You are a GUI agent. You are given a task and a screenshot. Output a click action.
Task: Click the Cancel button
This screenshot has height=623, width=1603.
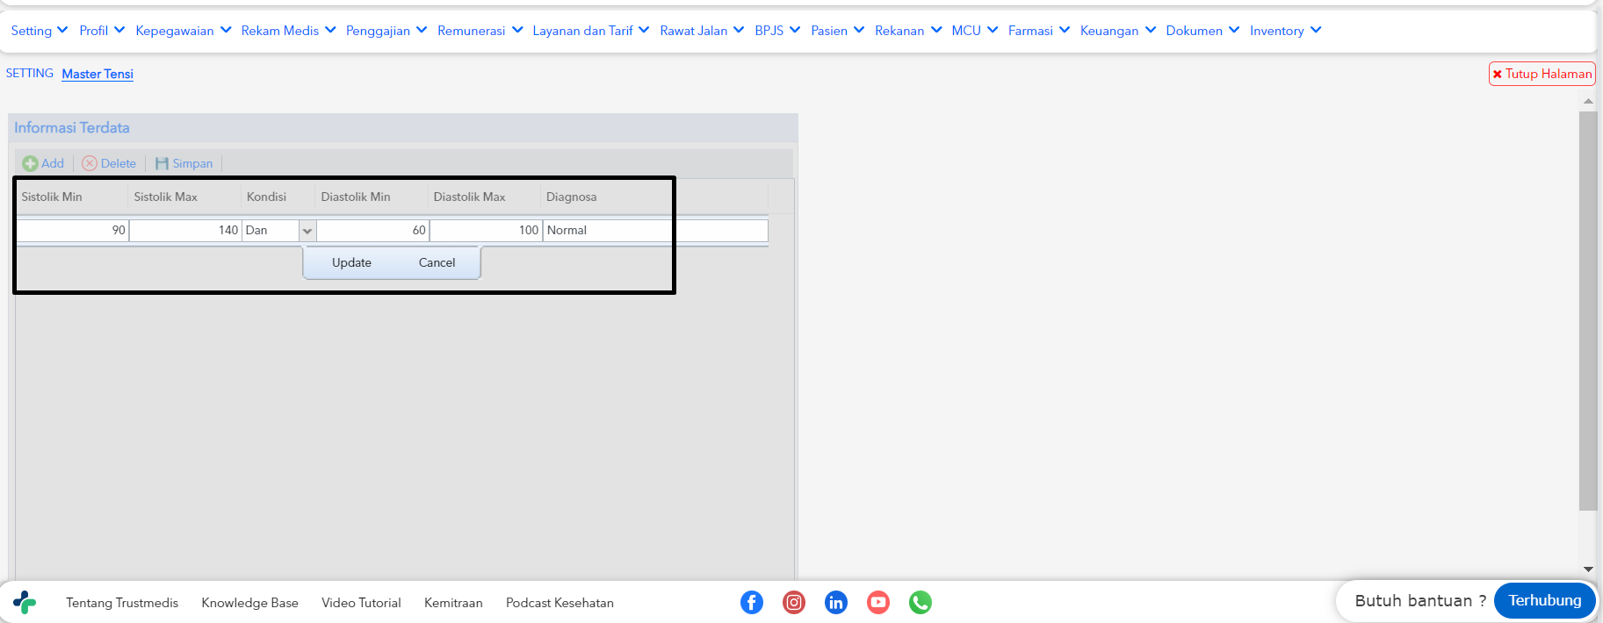[x=437, y=262]
